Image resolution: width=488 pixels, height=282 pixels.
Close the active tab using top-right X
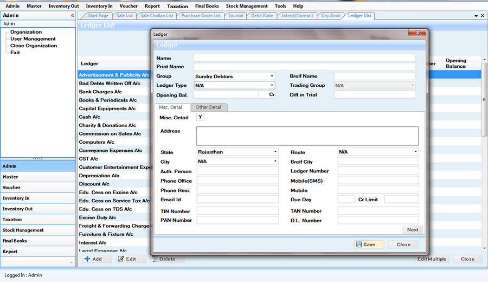pyautogui.click(x=483, y=16)
